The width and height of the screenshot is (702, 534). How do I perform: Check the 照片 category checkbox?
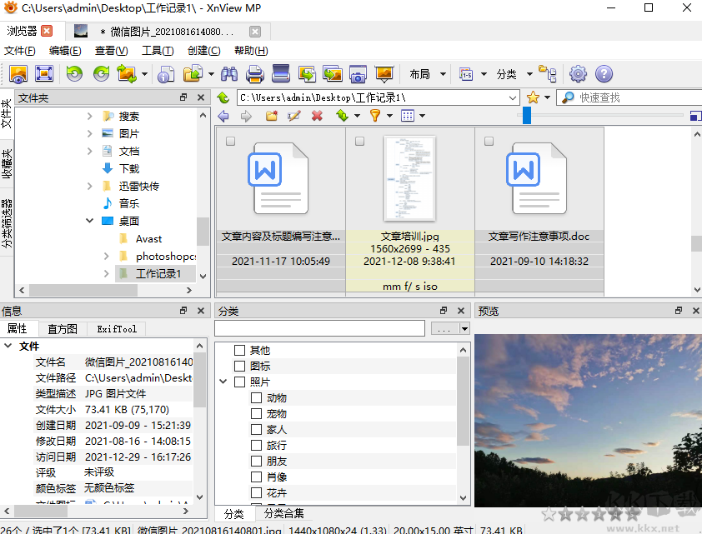(x=239, y=382)
